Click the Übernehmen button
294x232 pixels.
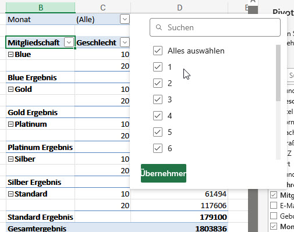[x=164, y=173]
